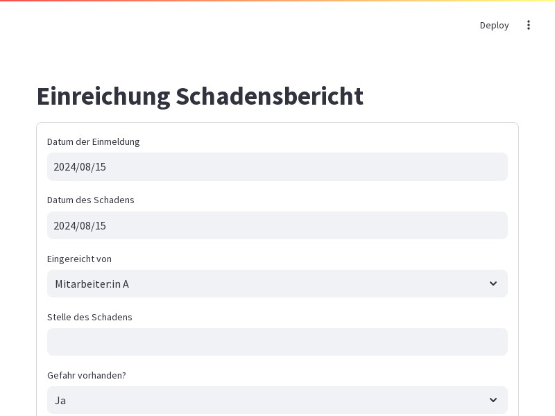The height and width of the screenshot is (416, 555).
Task: Expand the Gefahr vorhanden chevron arrow
Action: [493, 400]
